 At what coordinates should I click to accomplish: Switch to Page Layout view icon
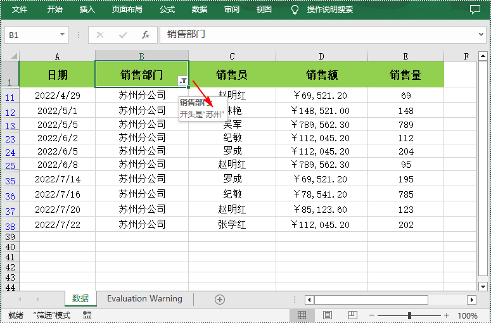coord(328,315)
